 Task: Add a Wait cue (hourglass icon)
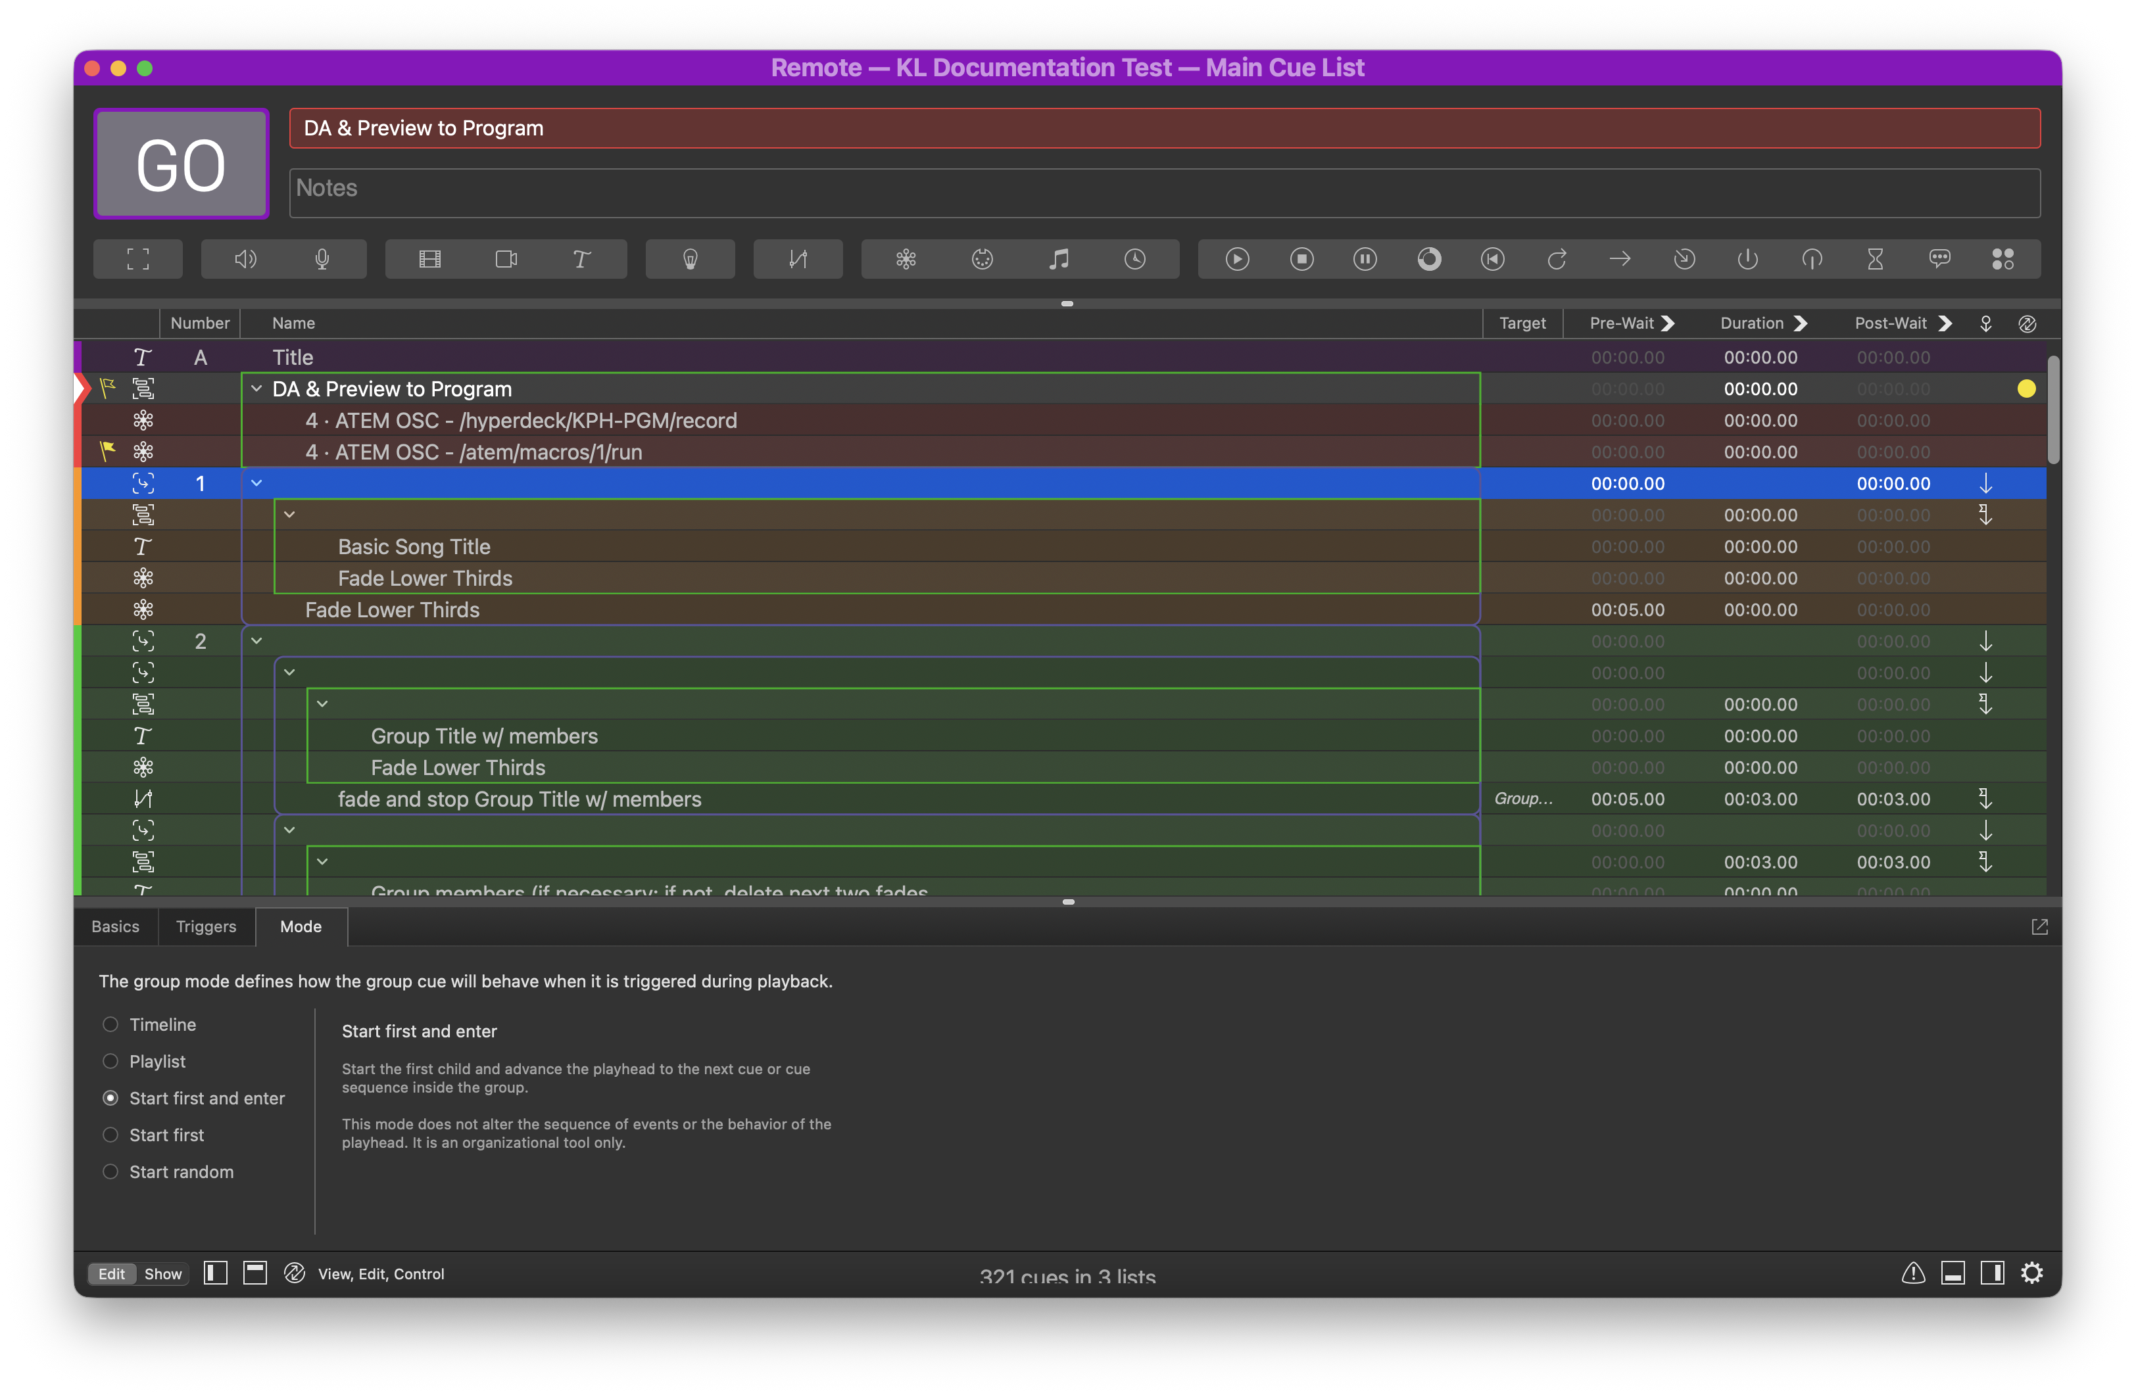(1876, 259)
